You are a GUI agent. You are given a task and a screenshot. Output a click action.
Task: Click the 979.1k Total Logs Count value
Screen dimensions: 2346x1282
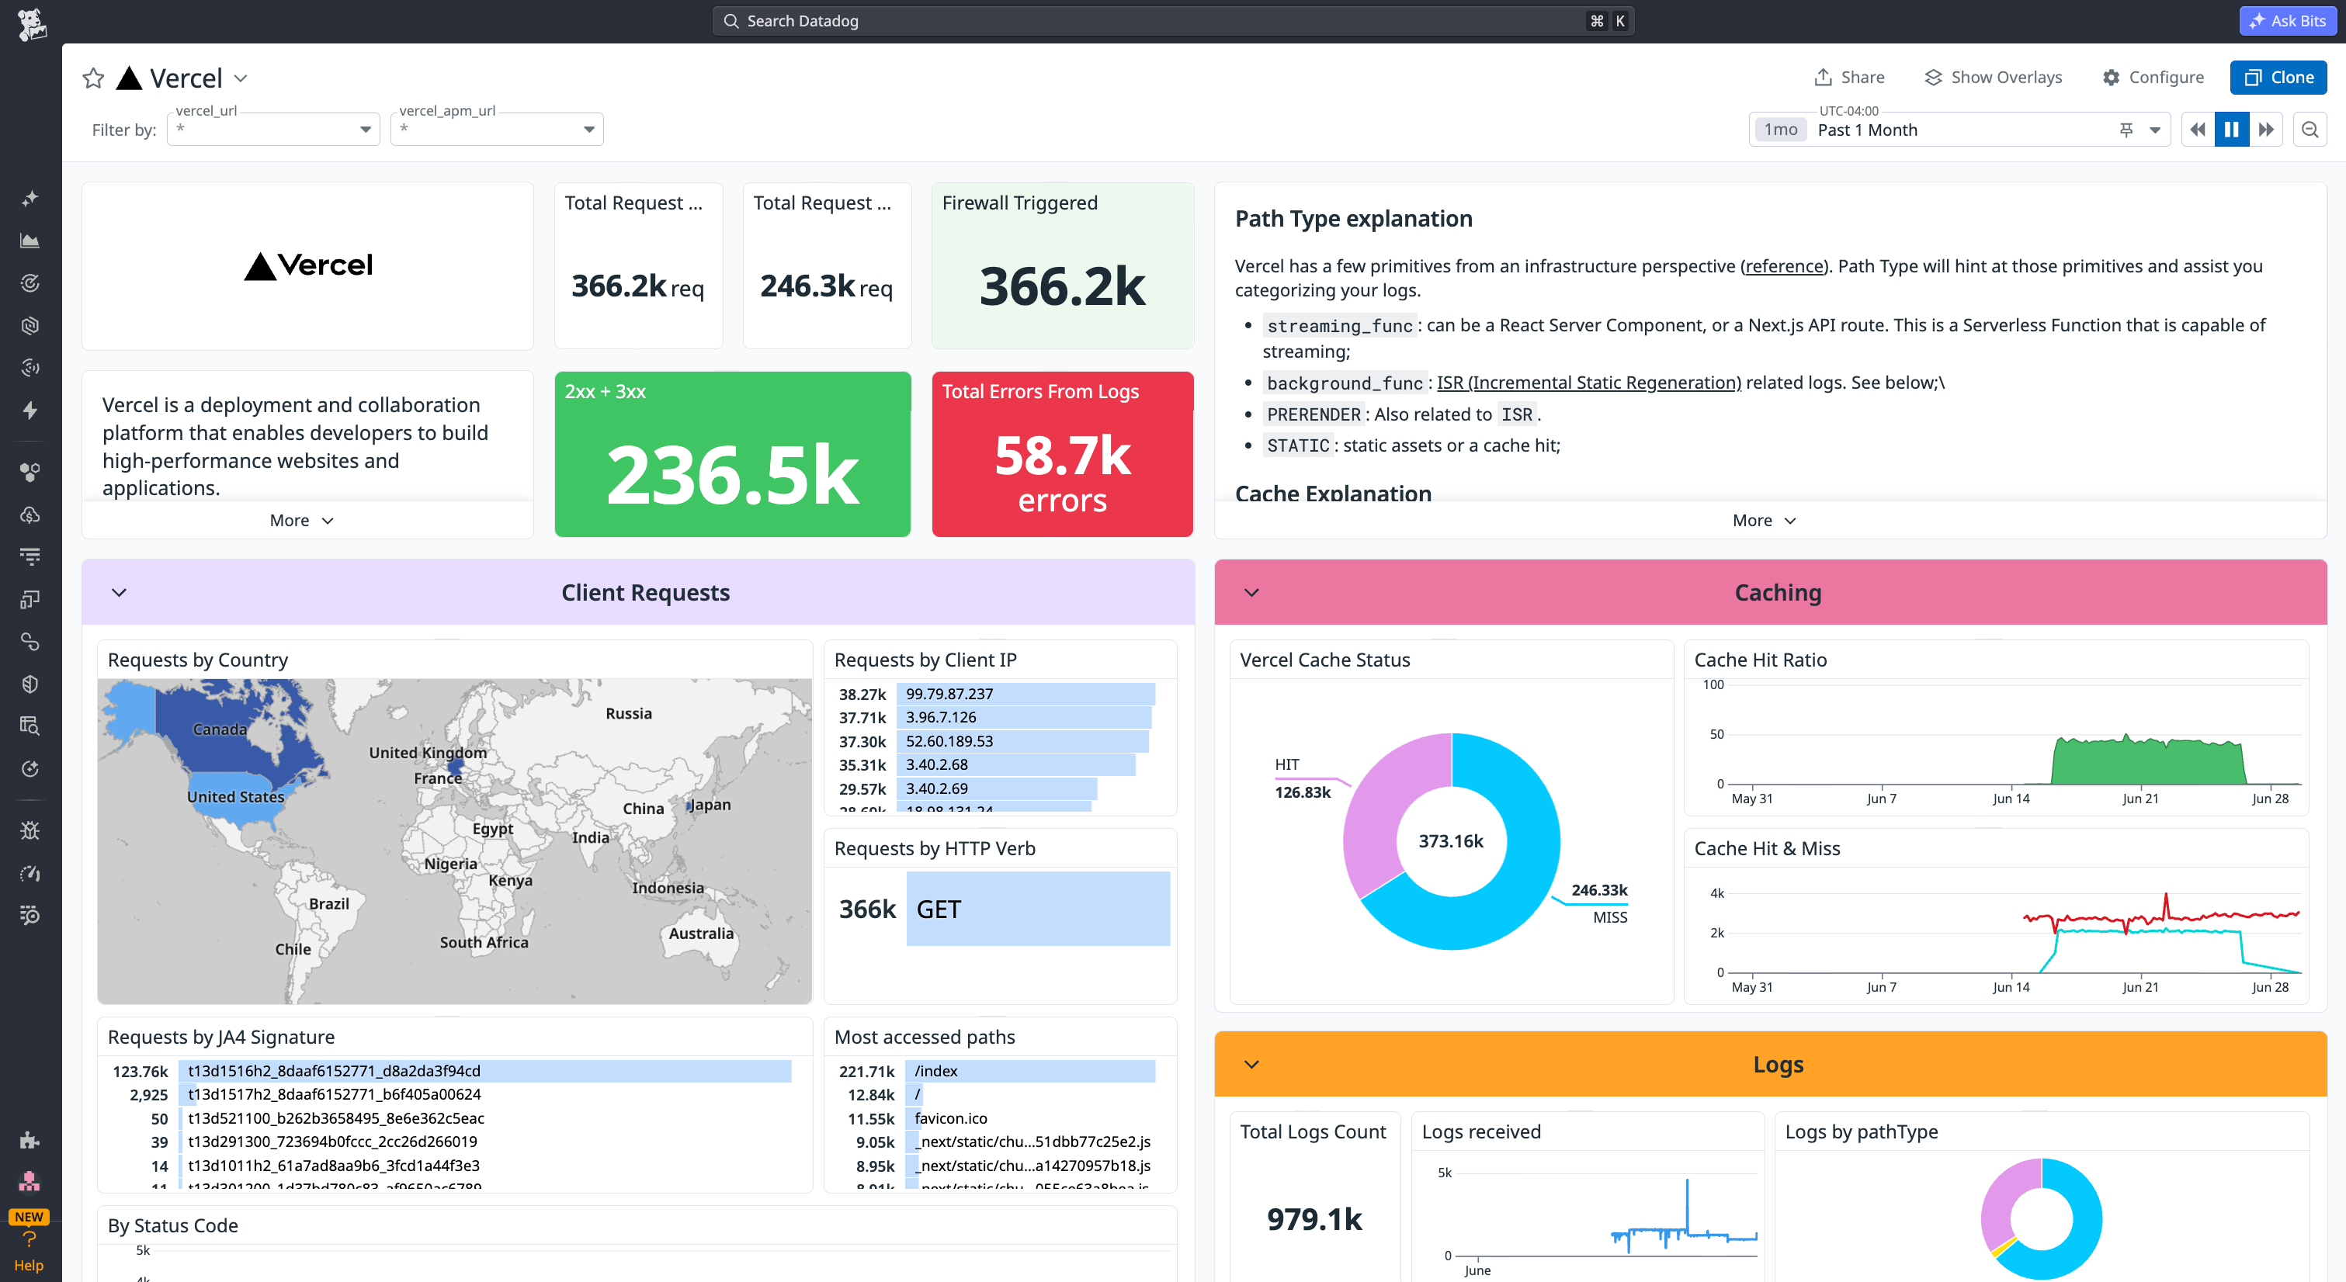(x=1314, y=1218)
